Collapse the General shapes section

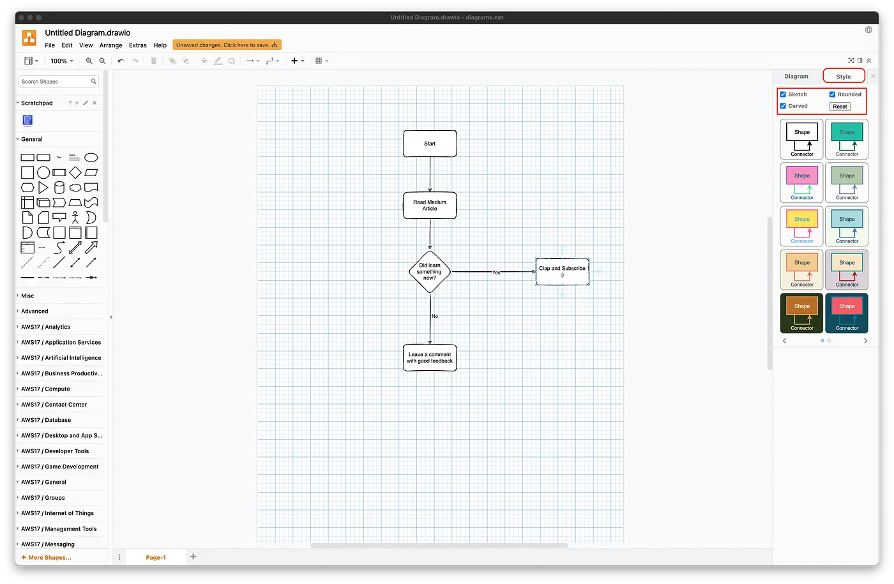click(33, 139)
